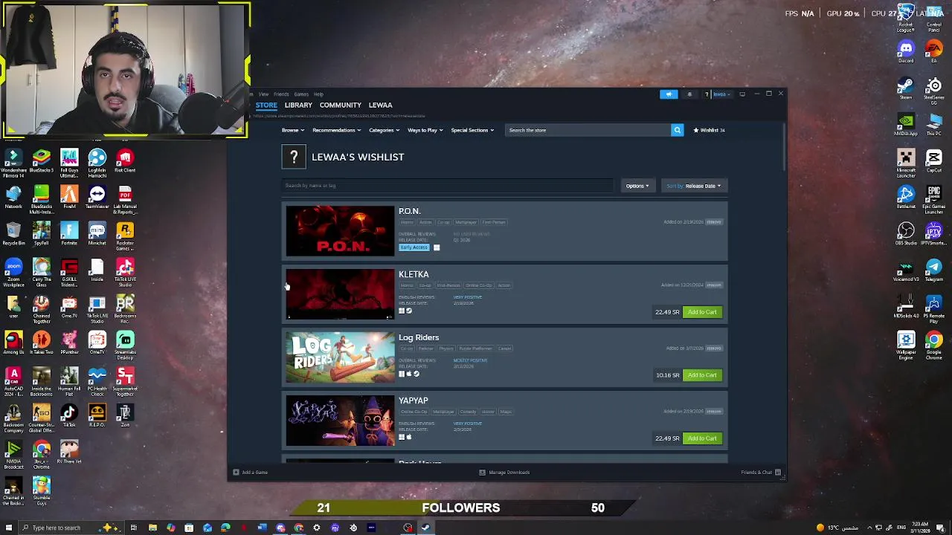Viewport: 952px width, 535px height.
Task: Click Search the store input field
Action: (x=588, y=130)
